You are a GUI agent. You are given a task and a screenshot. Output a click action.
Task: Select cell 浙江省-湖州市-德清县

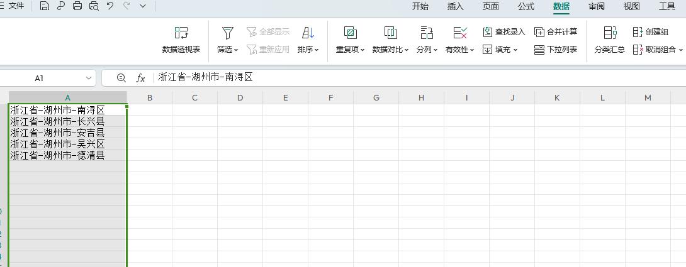click(x=68, y=156)
